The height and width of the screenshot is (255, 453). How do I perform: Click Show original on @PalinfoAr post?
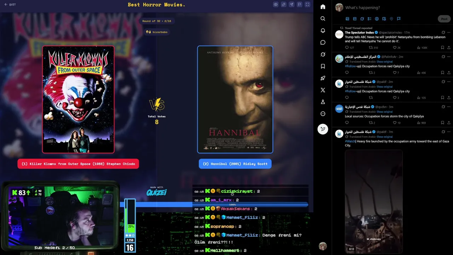click(384, 62)
